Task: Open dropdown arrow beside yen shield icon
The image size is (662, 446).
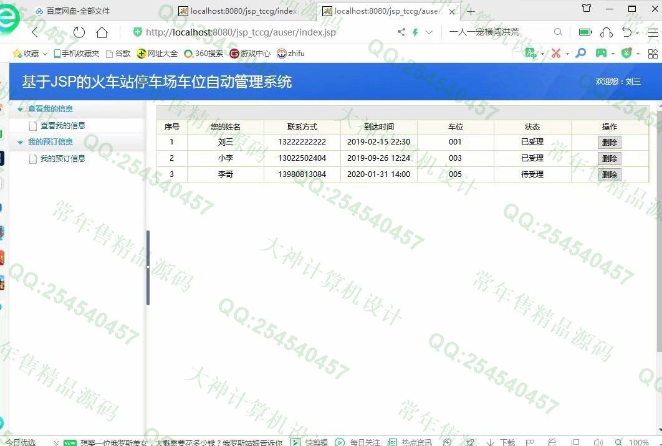Action: pyautogui.click(x=638, y=54)
